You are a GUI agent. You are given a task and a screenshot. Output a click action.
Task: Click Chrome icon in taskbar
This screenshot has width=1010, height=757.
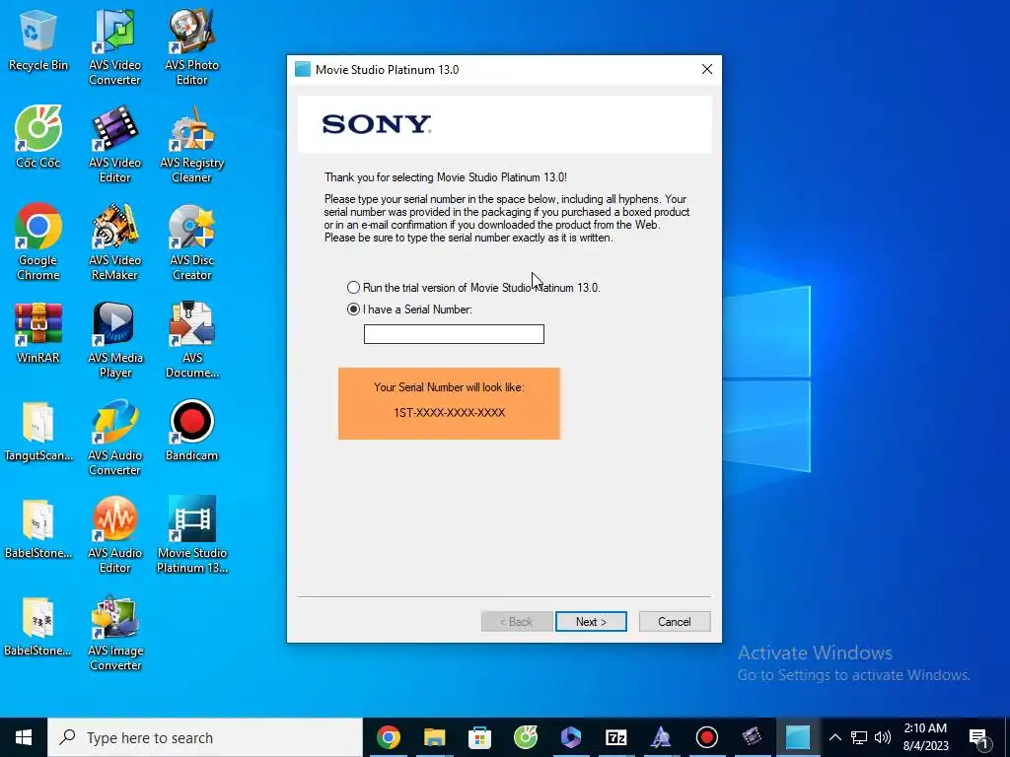pyautogui.click(x=389, y=737)
